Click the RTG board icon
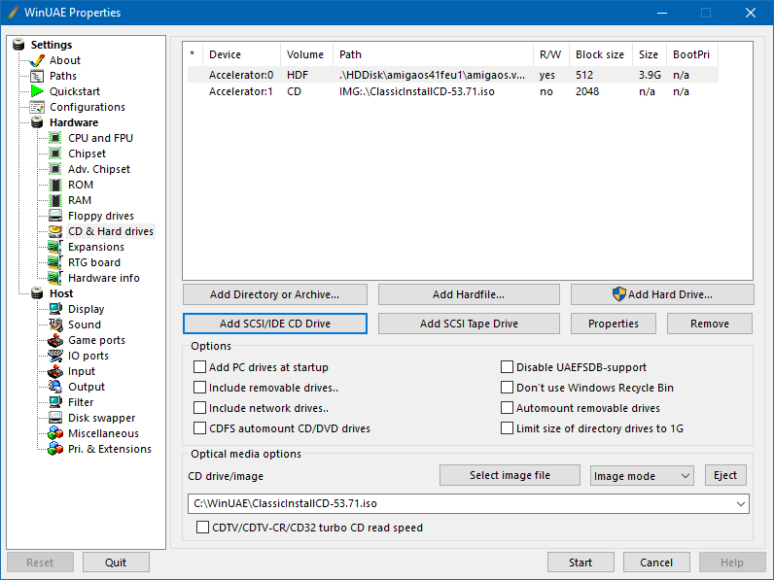This screenshot has width=774, height=580. tap(55, 262)
